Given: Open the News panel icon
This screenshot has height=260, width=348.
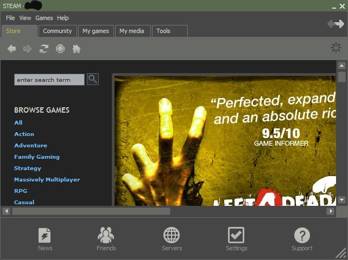Looking at the screenshot, I should pos(45,236).
